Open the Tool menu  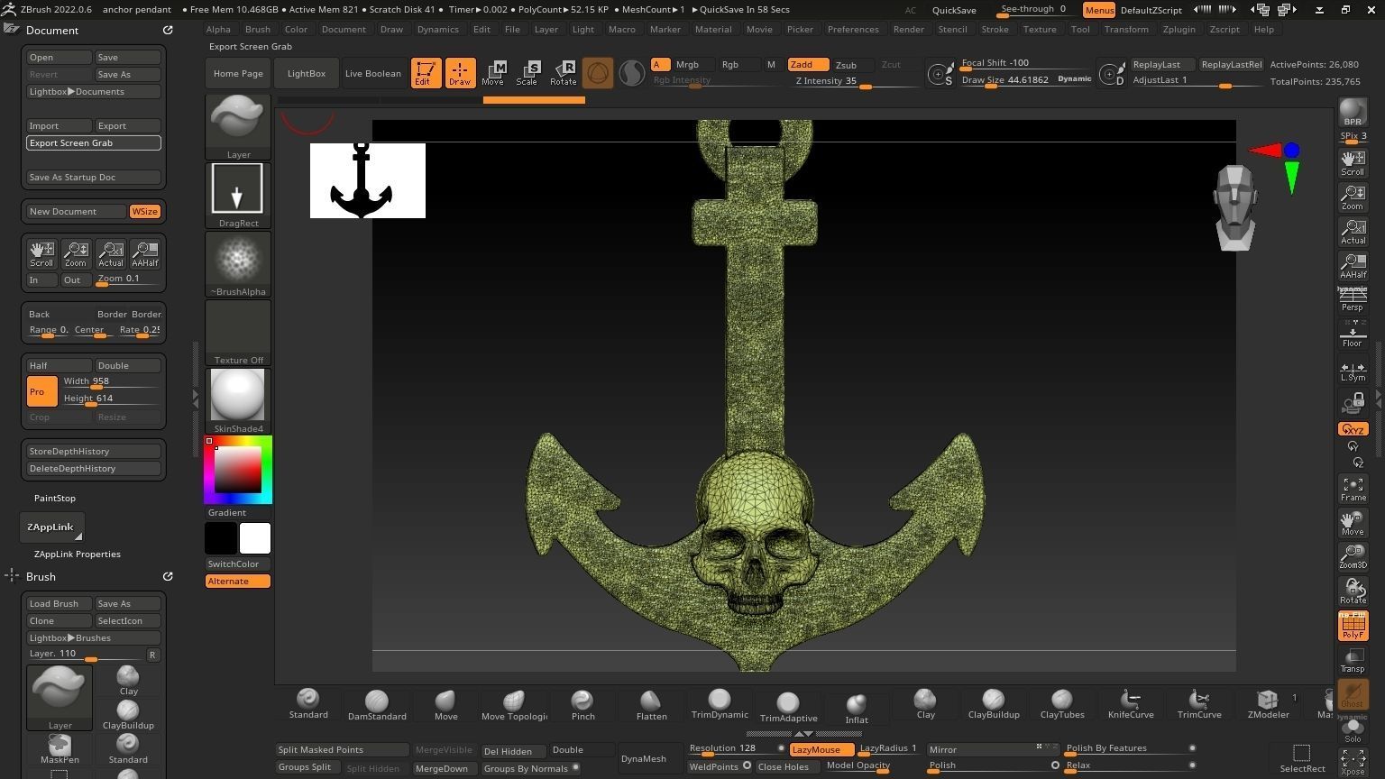1079,29
